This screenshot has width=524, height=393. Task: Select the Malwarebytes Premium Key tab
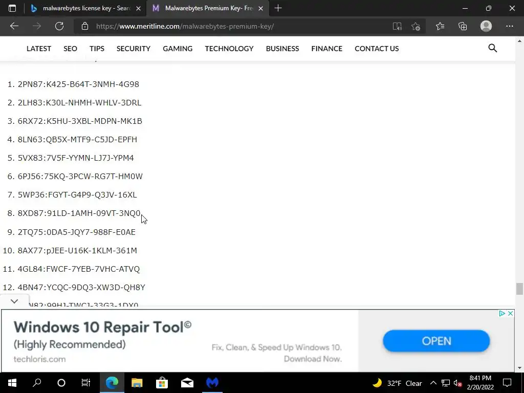(x=208, y=8)
